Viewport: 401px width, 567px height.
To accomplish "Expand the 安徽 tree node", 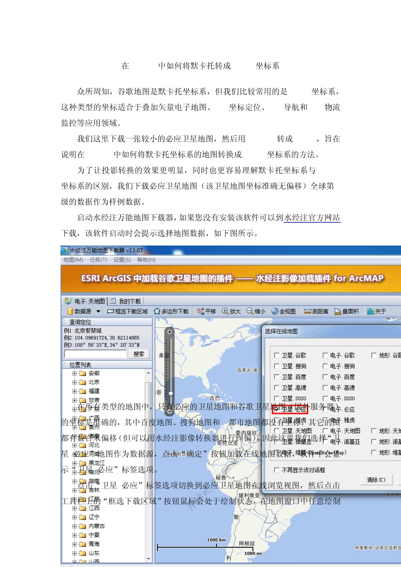I will [75, 373].
